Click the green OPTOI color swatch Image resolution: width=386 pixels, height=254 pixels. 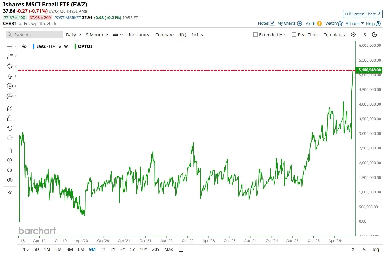75,46
